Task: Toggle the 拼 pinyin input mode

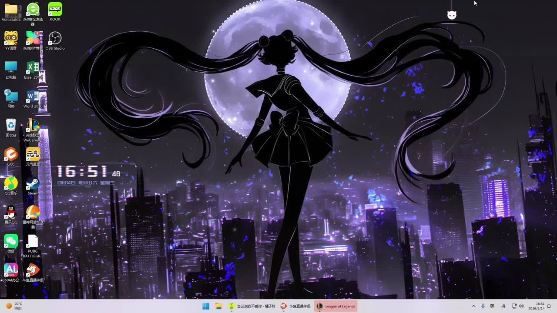Action: pyautogui.click(x=503, y=306)
